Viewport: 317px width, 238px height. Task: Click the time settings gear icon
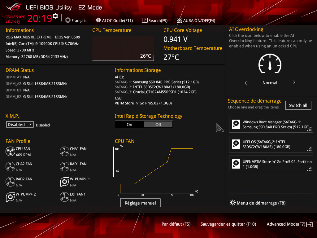click(x=55, y=16)
